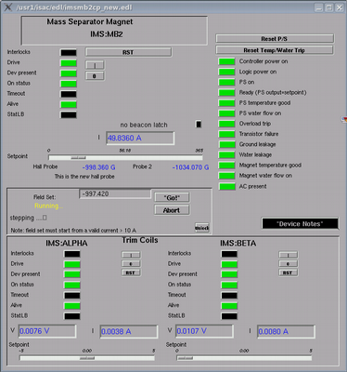Click the Probe 2 value -1034.070 G

[x=190, y=167]
